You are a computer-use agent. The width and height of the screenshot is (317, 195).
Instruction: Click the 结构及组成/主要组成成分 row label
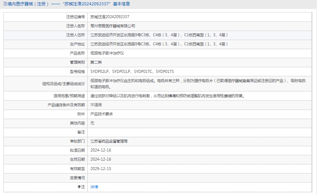(64, 84)
